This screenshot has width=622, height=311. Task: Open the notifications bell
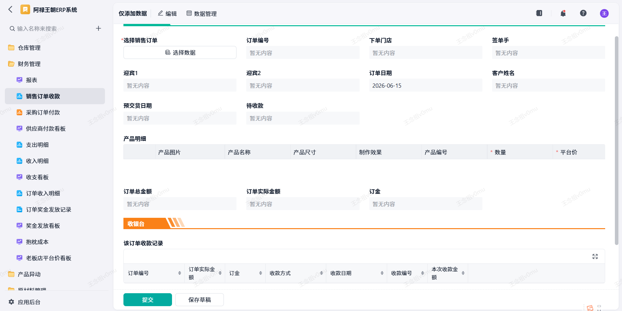563,13
